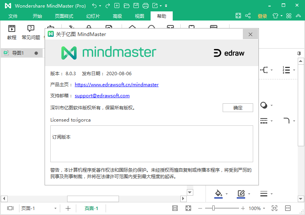
Task: Open the line weight dropdown arrow
Action: 272,194
